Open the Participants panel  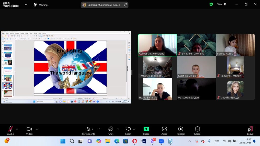tap(88, 131)
